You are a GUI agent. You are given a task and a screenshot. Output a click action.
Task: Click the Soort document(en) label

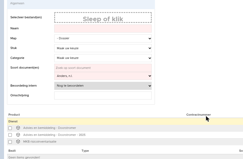coord(25,68)
